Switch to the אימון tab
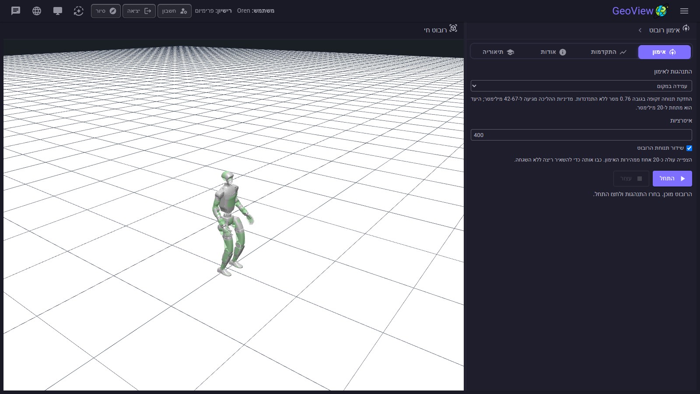The width and height of the screenshot is (700, 394). pyautogui.click(x=665, y=52)
